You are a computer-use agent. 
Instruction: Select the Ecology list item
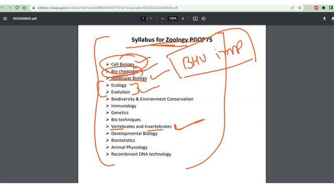coord(119,85)
